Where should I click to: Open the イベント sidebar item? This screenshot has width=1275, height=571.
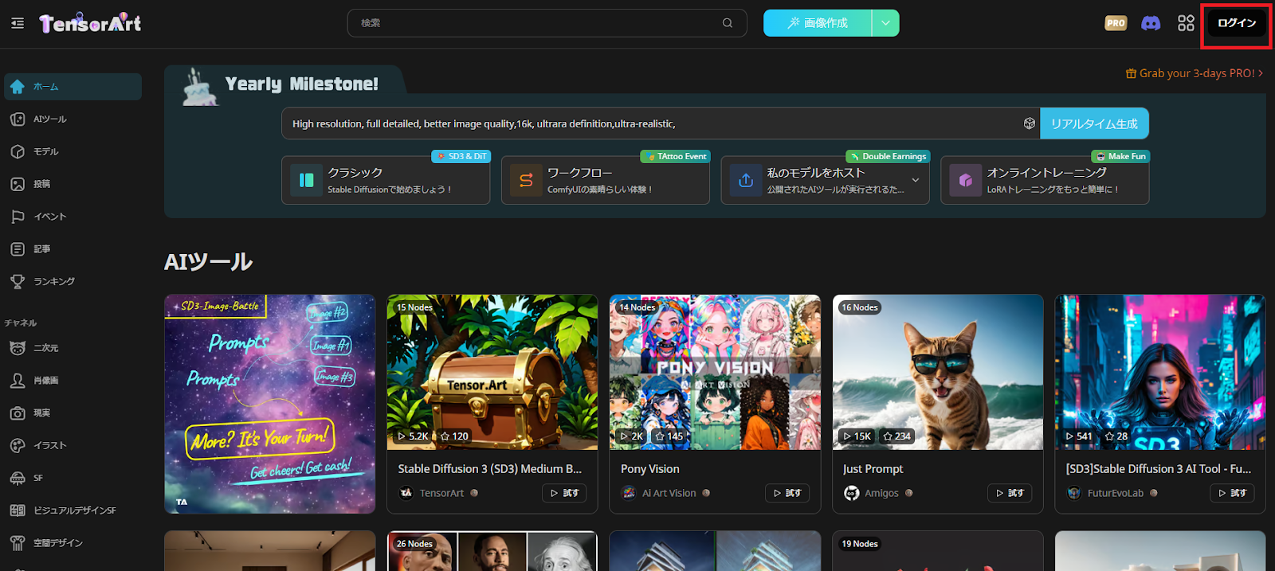point(73,217)
